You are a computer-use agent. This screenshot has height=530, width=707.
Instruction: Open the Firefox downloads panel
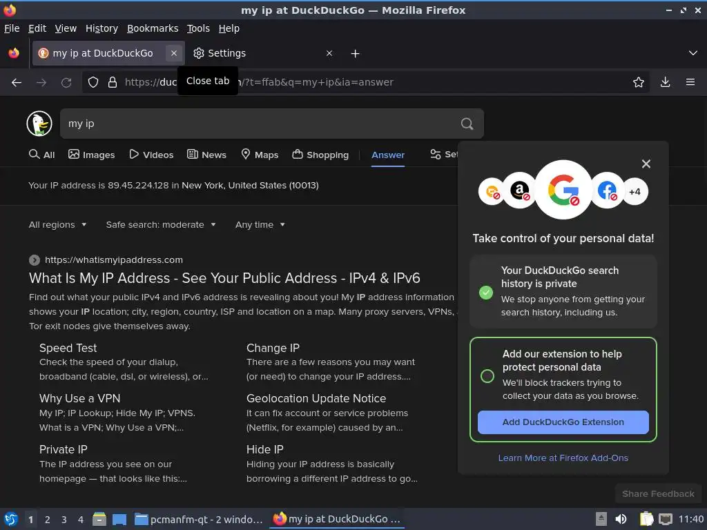pyautogui.click(x=665, y=82)
